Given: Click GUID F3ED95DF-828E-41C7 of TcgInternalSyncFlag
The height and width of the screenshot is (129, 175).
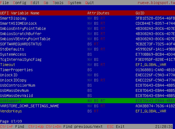Looking at the screenshot, I should point(155,59).
